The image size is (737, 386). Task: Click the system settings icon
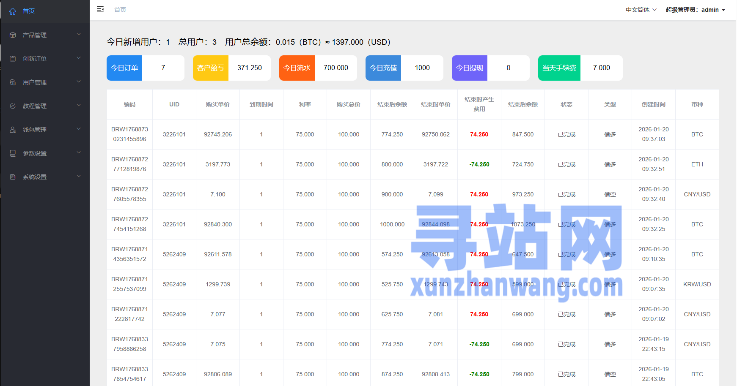[13, 177]
